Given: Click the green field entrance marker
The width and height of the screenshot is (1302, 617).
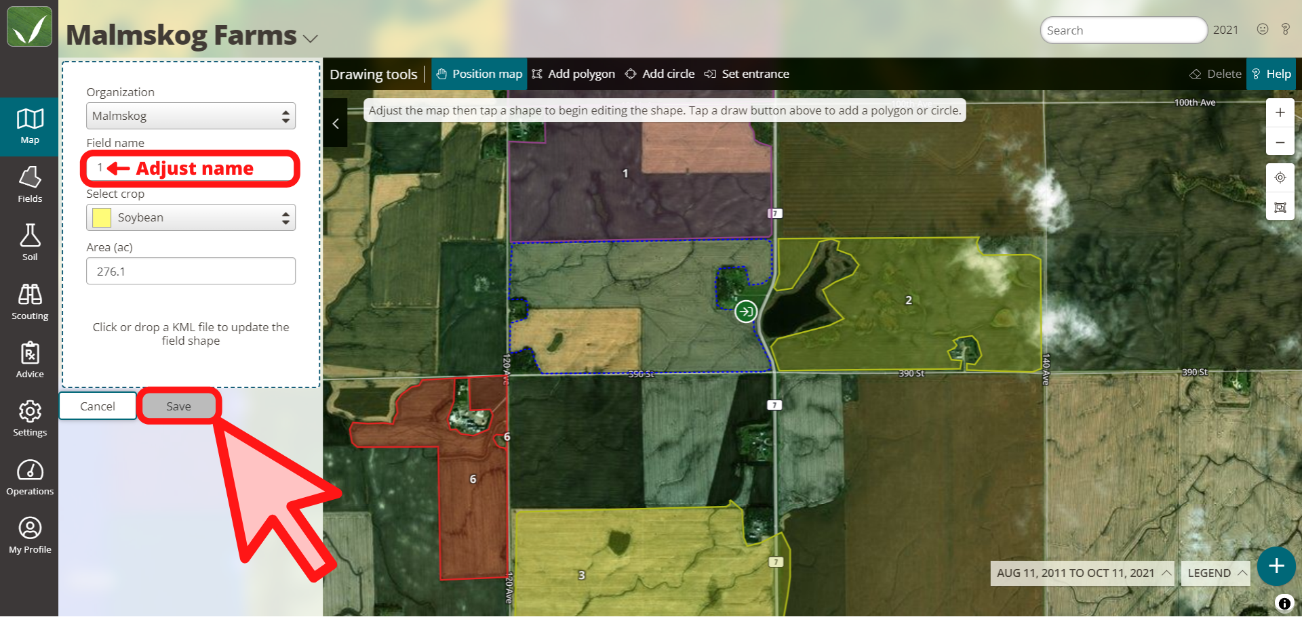Looking at the screenshot, I should pyautogui.click(x=746, y=312).
